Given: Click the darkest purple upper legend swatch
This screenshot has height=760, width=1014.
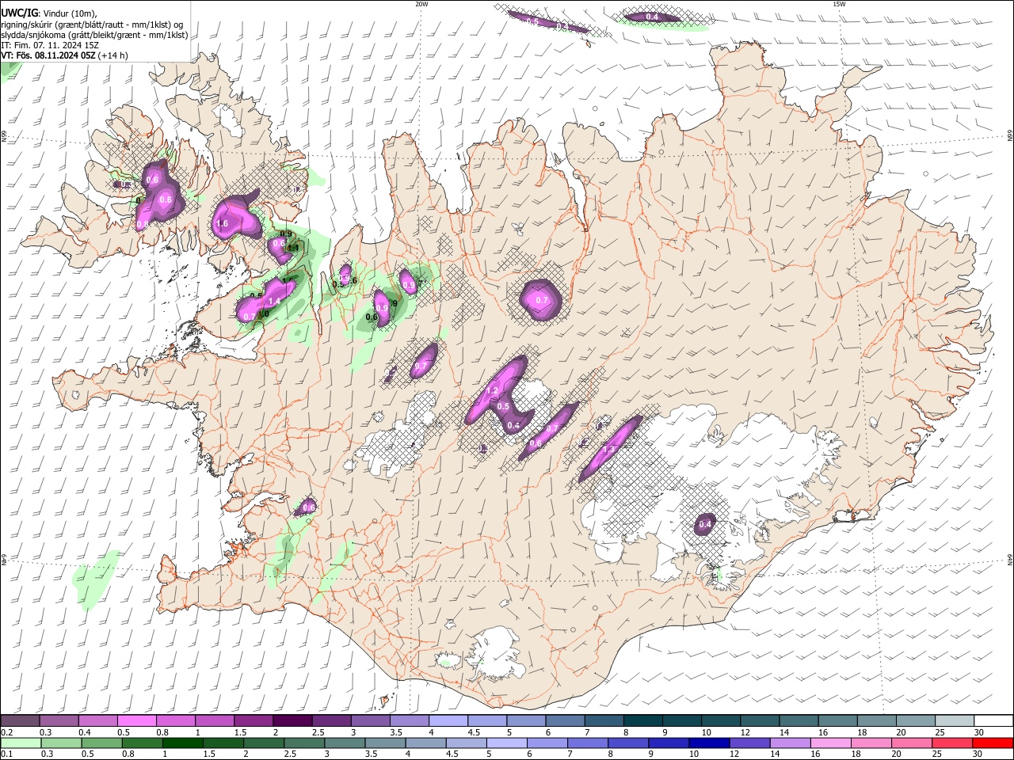Looking at the screenshot, I should click(292, 720).
